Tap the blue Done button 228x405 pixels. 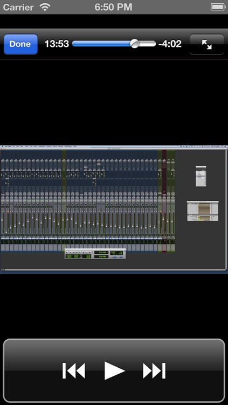[x=20, y=44]
